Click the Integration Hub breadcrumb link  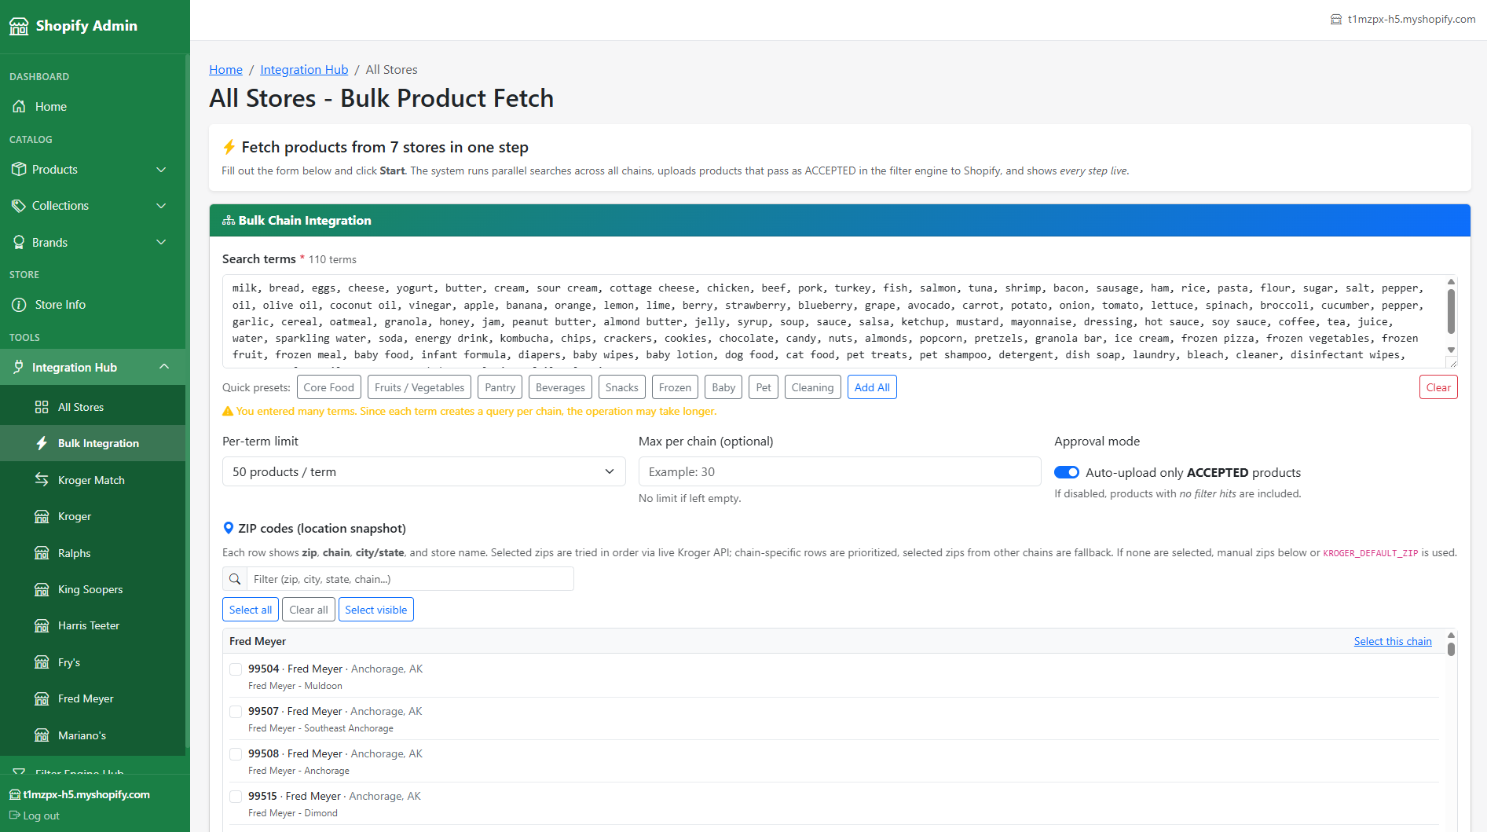coord(304,70)
